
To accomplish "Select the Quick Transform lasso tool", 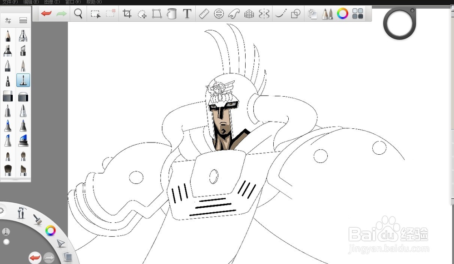I will pyautogui.click(x=142, y=14).
